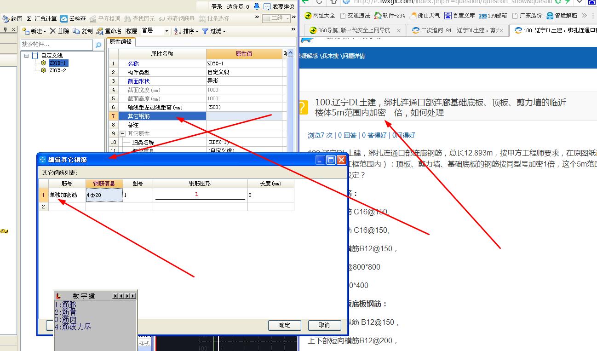Screen dimensions: 597x351
Task: Open the 二维 view mode dropdown
Action: click(x=276, y=19)
